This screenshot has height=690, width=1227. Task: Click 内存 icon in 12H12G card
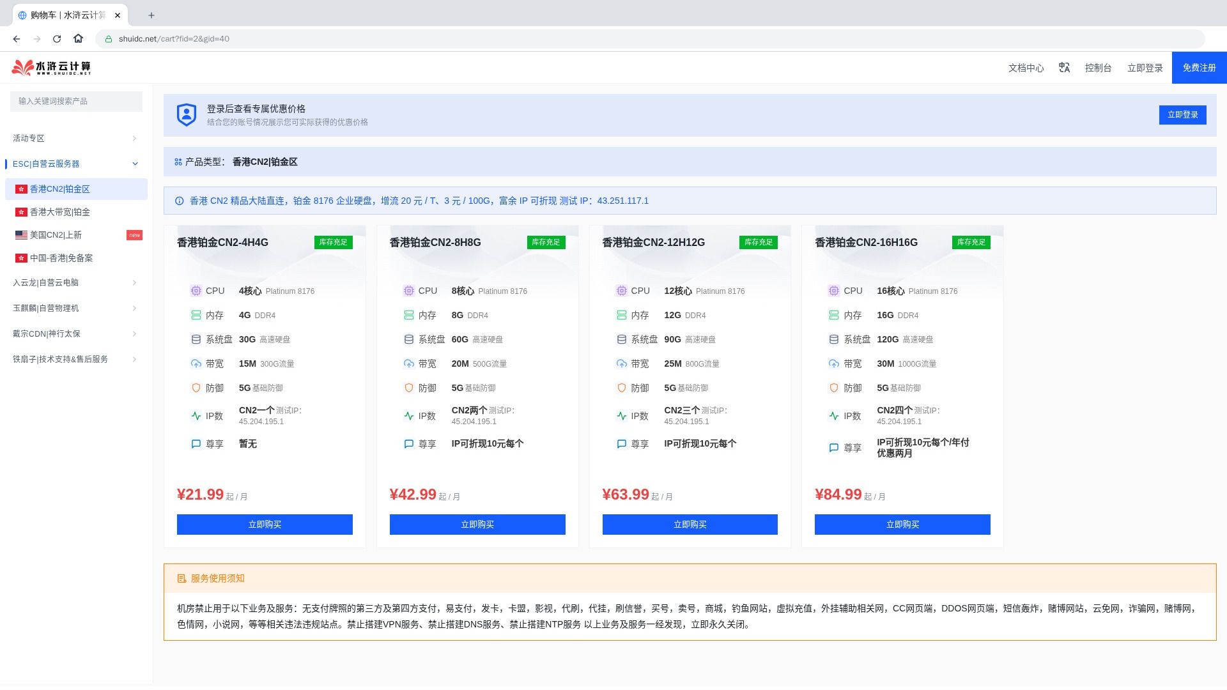click(x=621, y=316)
